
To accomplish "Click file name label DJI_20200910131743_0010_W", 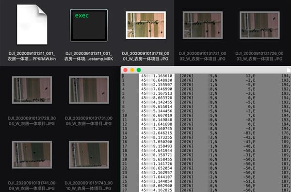I will tap(89, 186).
